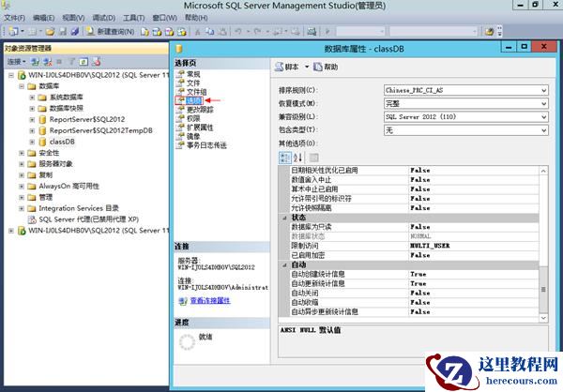Click the View connection properties link
563x392 pixels.
pos(210,300)
